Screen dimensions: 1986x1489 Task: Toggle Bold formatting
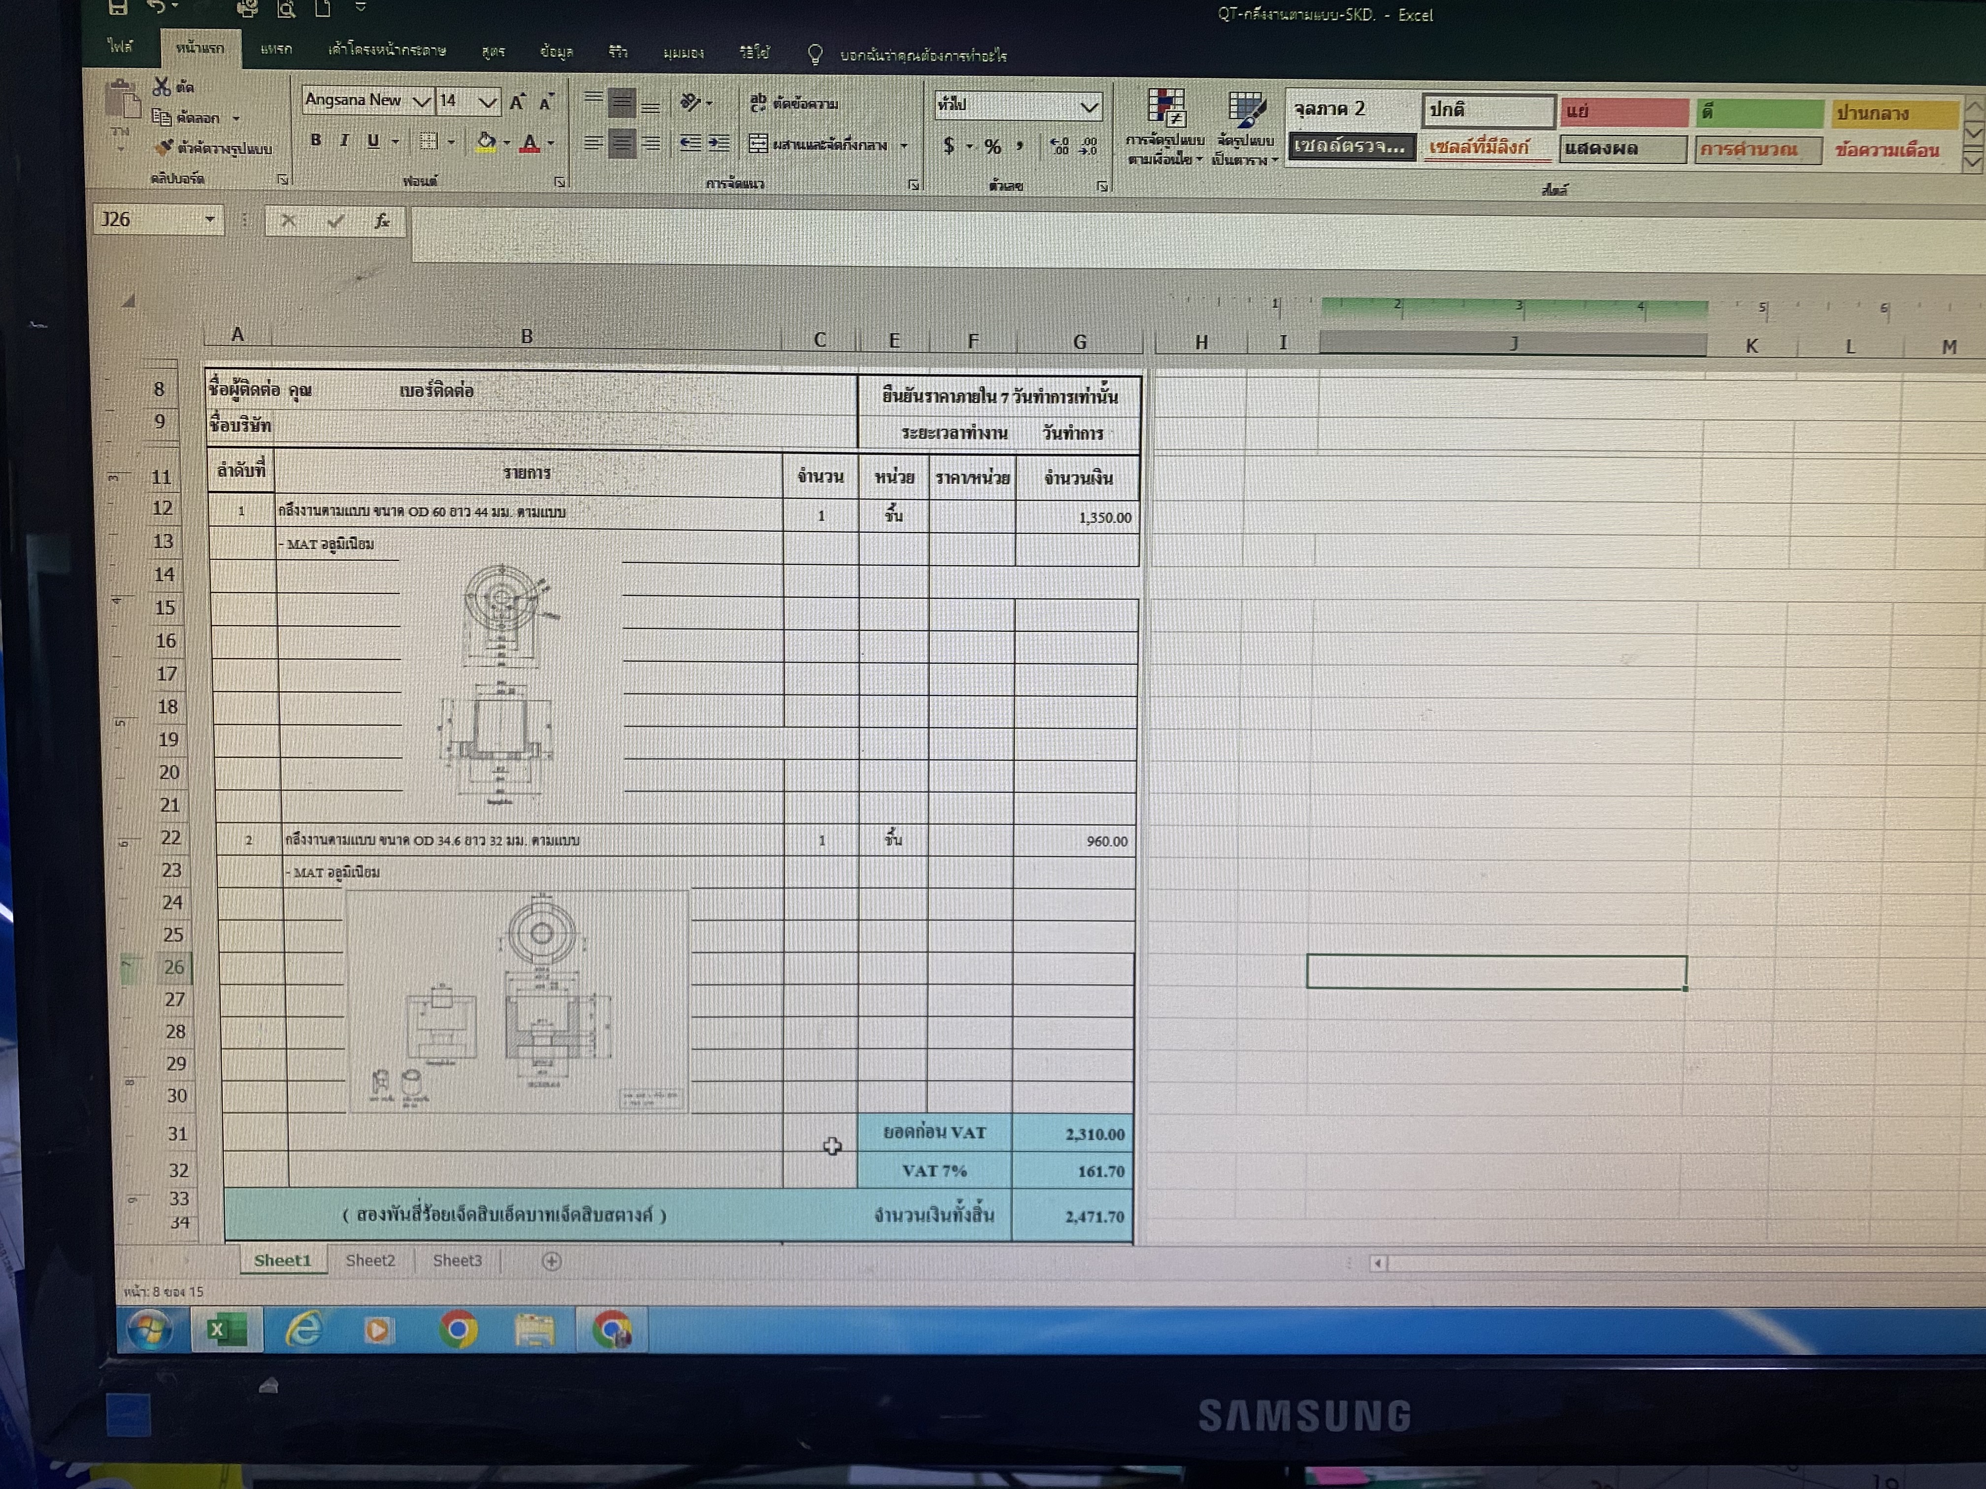[315, 140]
